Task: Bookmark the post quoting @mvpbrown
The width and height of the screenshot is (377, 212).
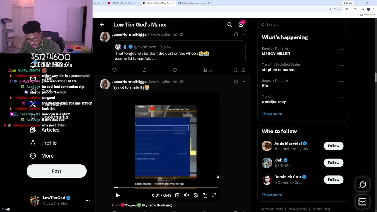Action: (x=235, y=70)
